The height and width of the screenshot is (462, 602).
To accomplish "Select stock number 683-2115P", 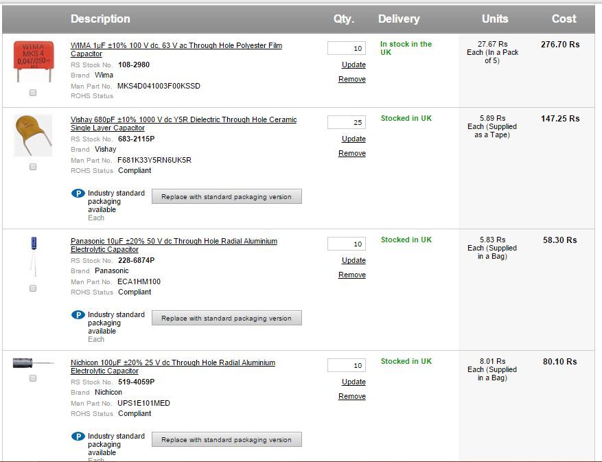I will point(137,139).
